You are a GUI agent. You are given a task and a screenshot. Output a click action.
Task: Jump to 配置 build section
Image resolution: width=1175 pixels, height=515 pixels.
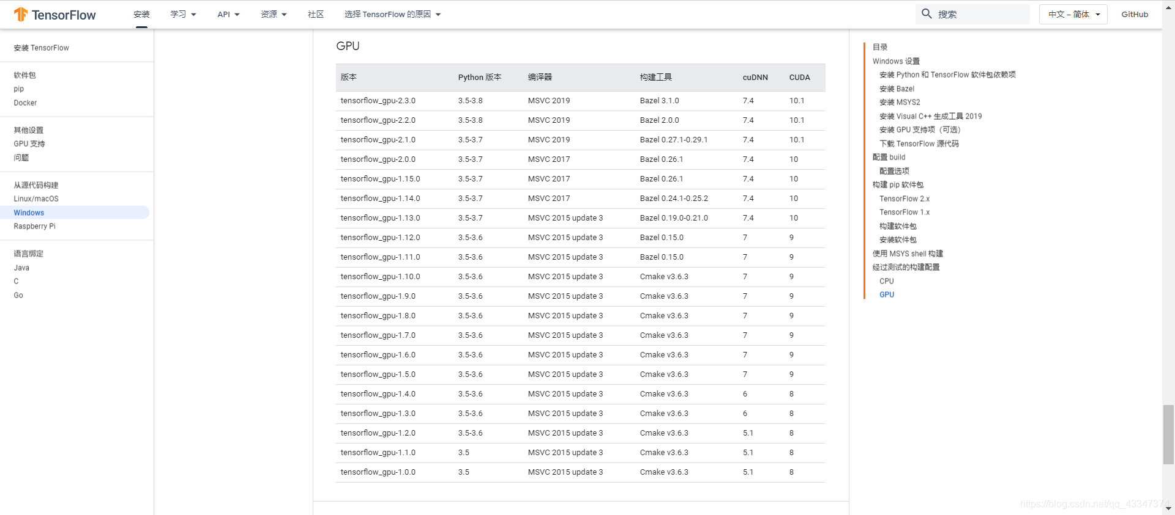point(889,157)
